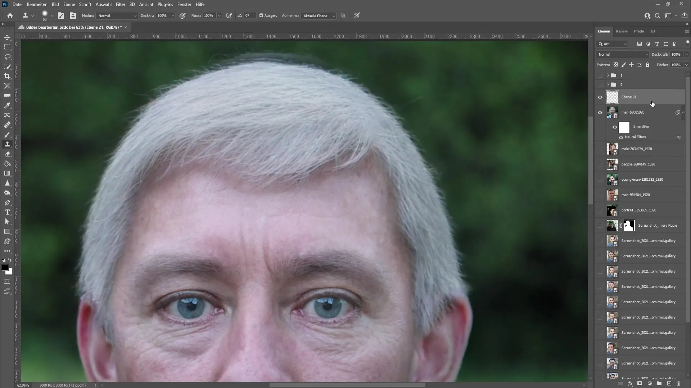Open the Fenster menu
The height and width of the screenshot is (388, 691).
click(184, 4)
